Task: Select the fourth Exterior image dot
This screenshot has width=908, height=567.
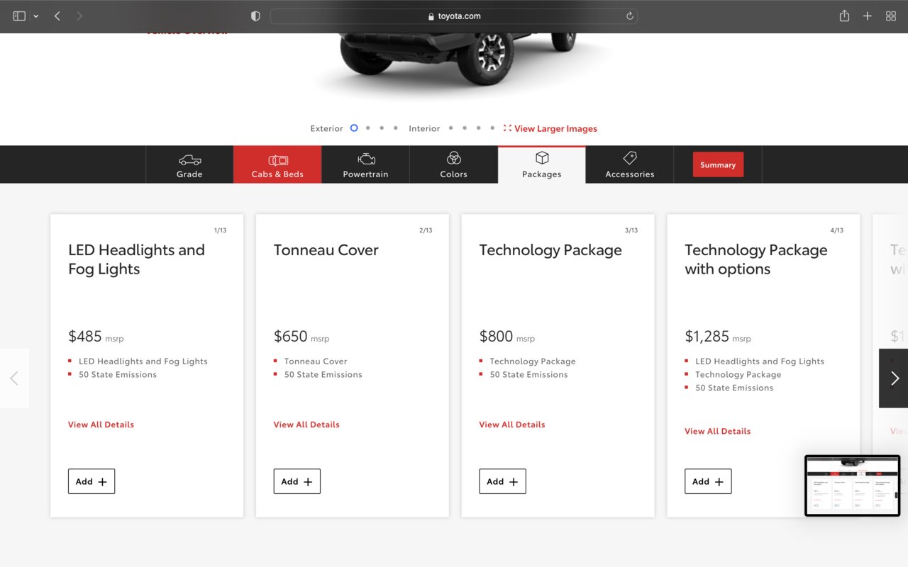Action: click(396, 128)
